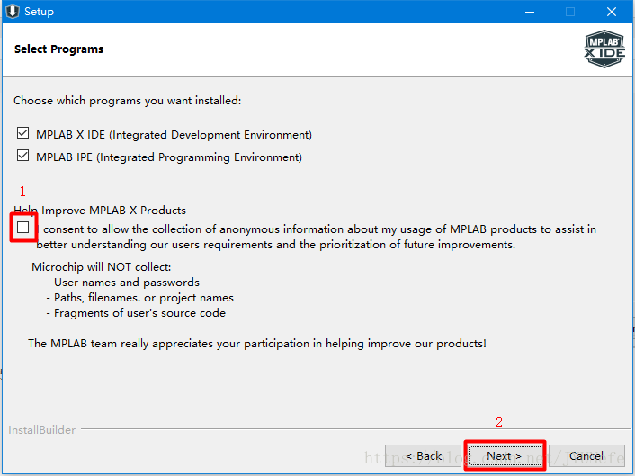
Task: Click the "Microchip will NOT collect" text
Action: click(101, 267)
